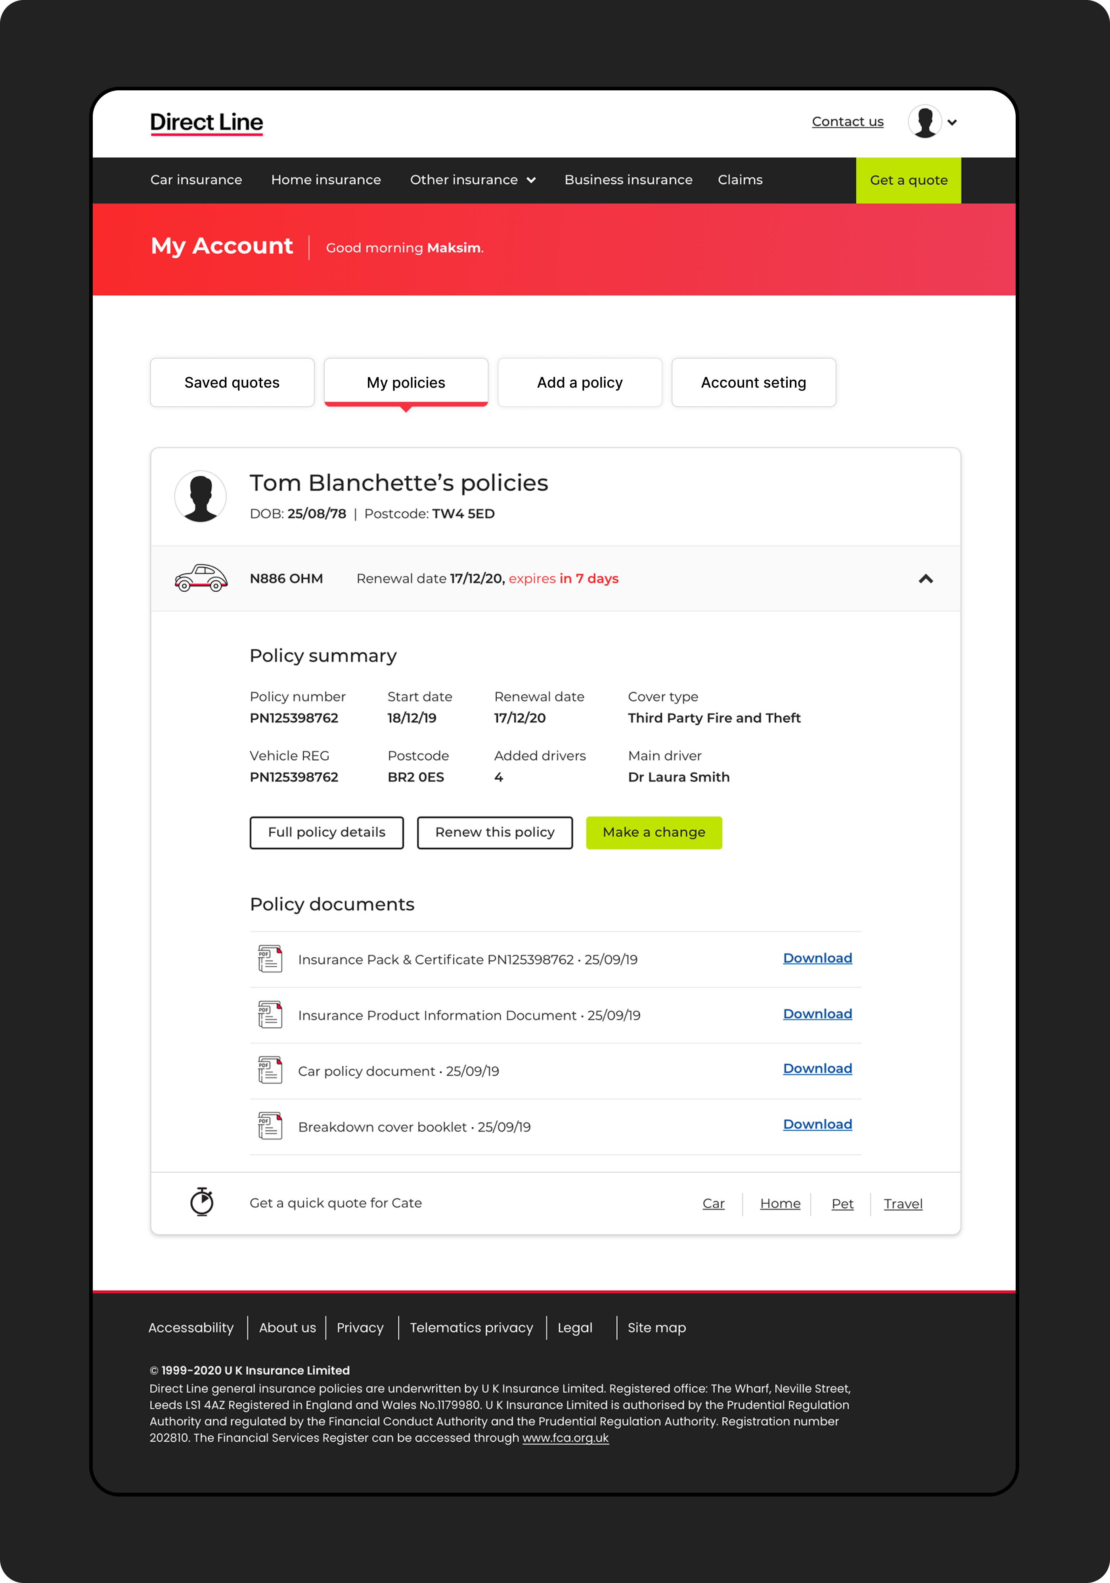Download the Insurance Pack & Certificate
1110x1583 pixels.
pyautogui.click(x=817, y=958)
